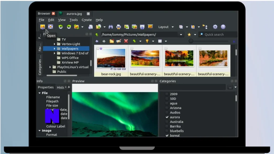Collapse the Image properties section
Screen dimensions: 274x154
pyautogui.click(x=40, y=130)
